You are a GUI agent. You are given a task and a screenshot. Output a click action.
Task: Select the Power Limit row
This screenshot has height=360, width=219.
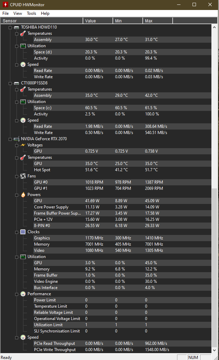[122, 300]
